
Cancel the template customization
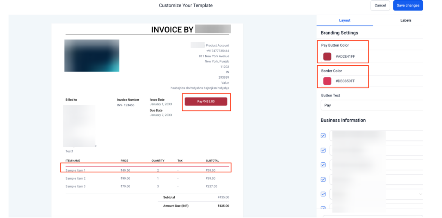click(380, 5)
